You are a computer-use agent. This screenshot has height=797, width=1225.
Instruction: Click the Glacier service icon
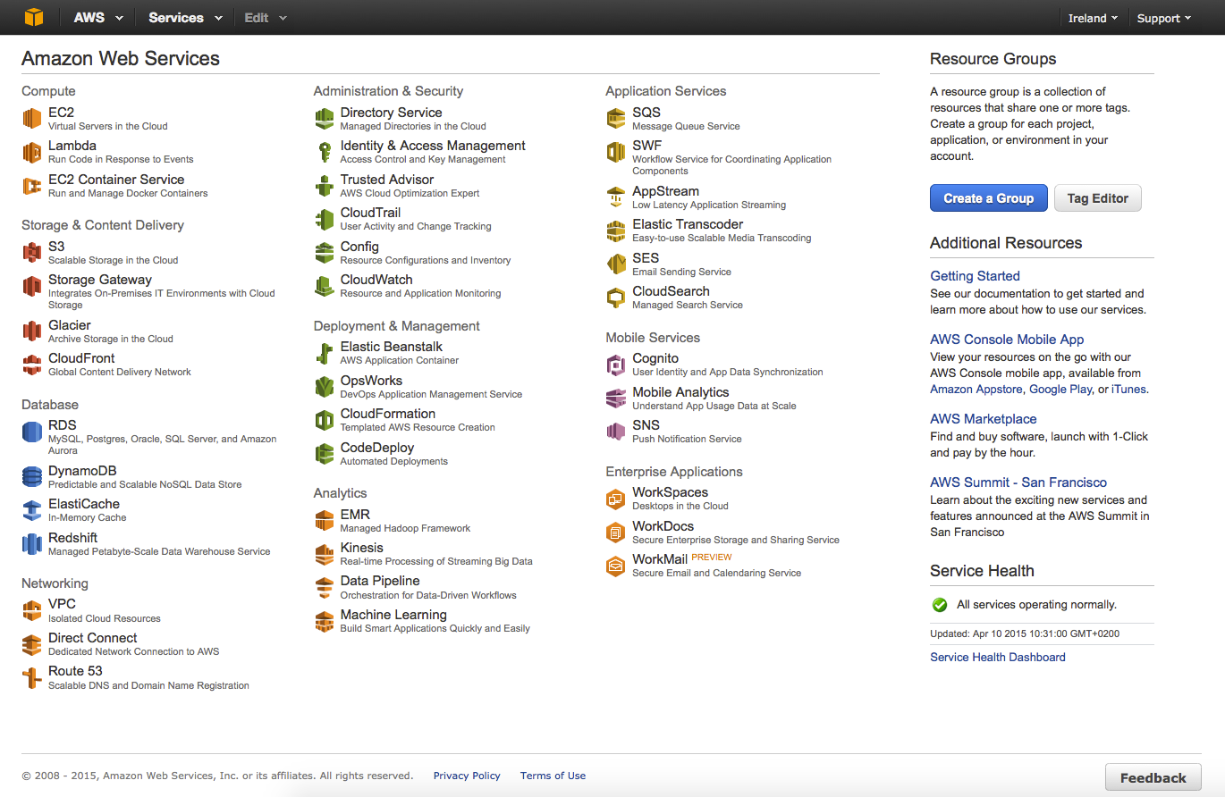(x=32, y=331)
